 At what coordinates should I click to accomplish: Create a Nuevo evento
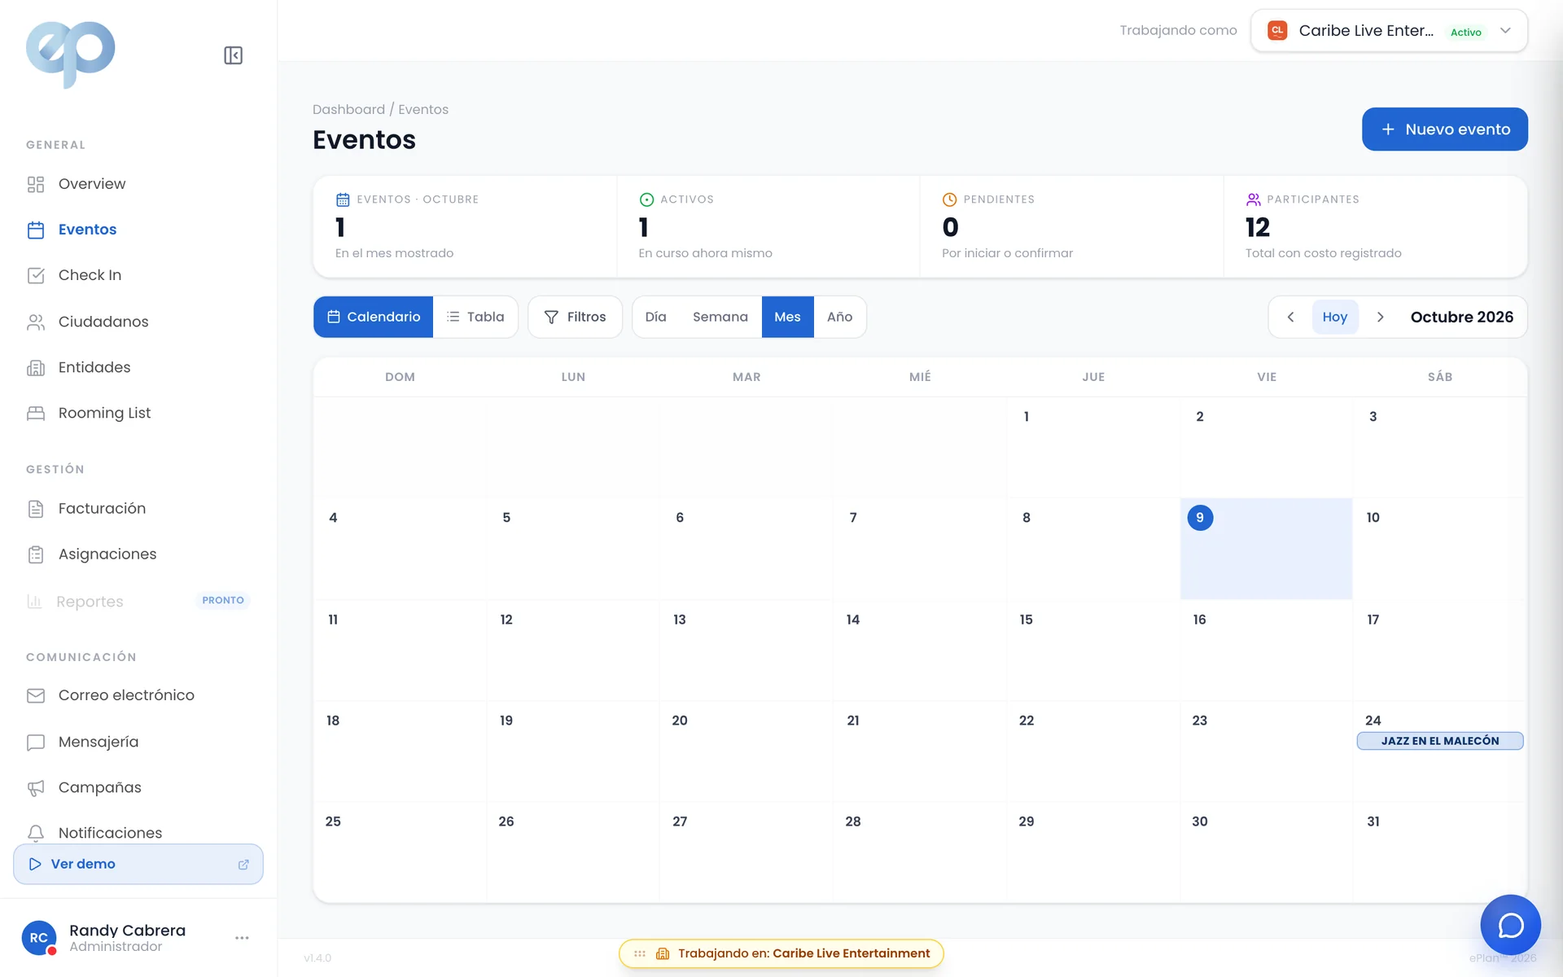tap(1445, 129)
